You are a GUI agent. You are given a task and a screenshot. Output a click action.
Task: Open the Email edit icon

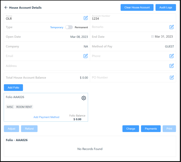[85, 56]
